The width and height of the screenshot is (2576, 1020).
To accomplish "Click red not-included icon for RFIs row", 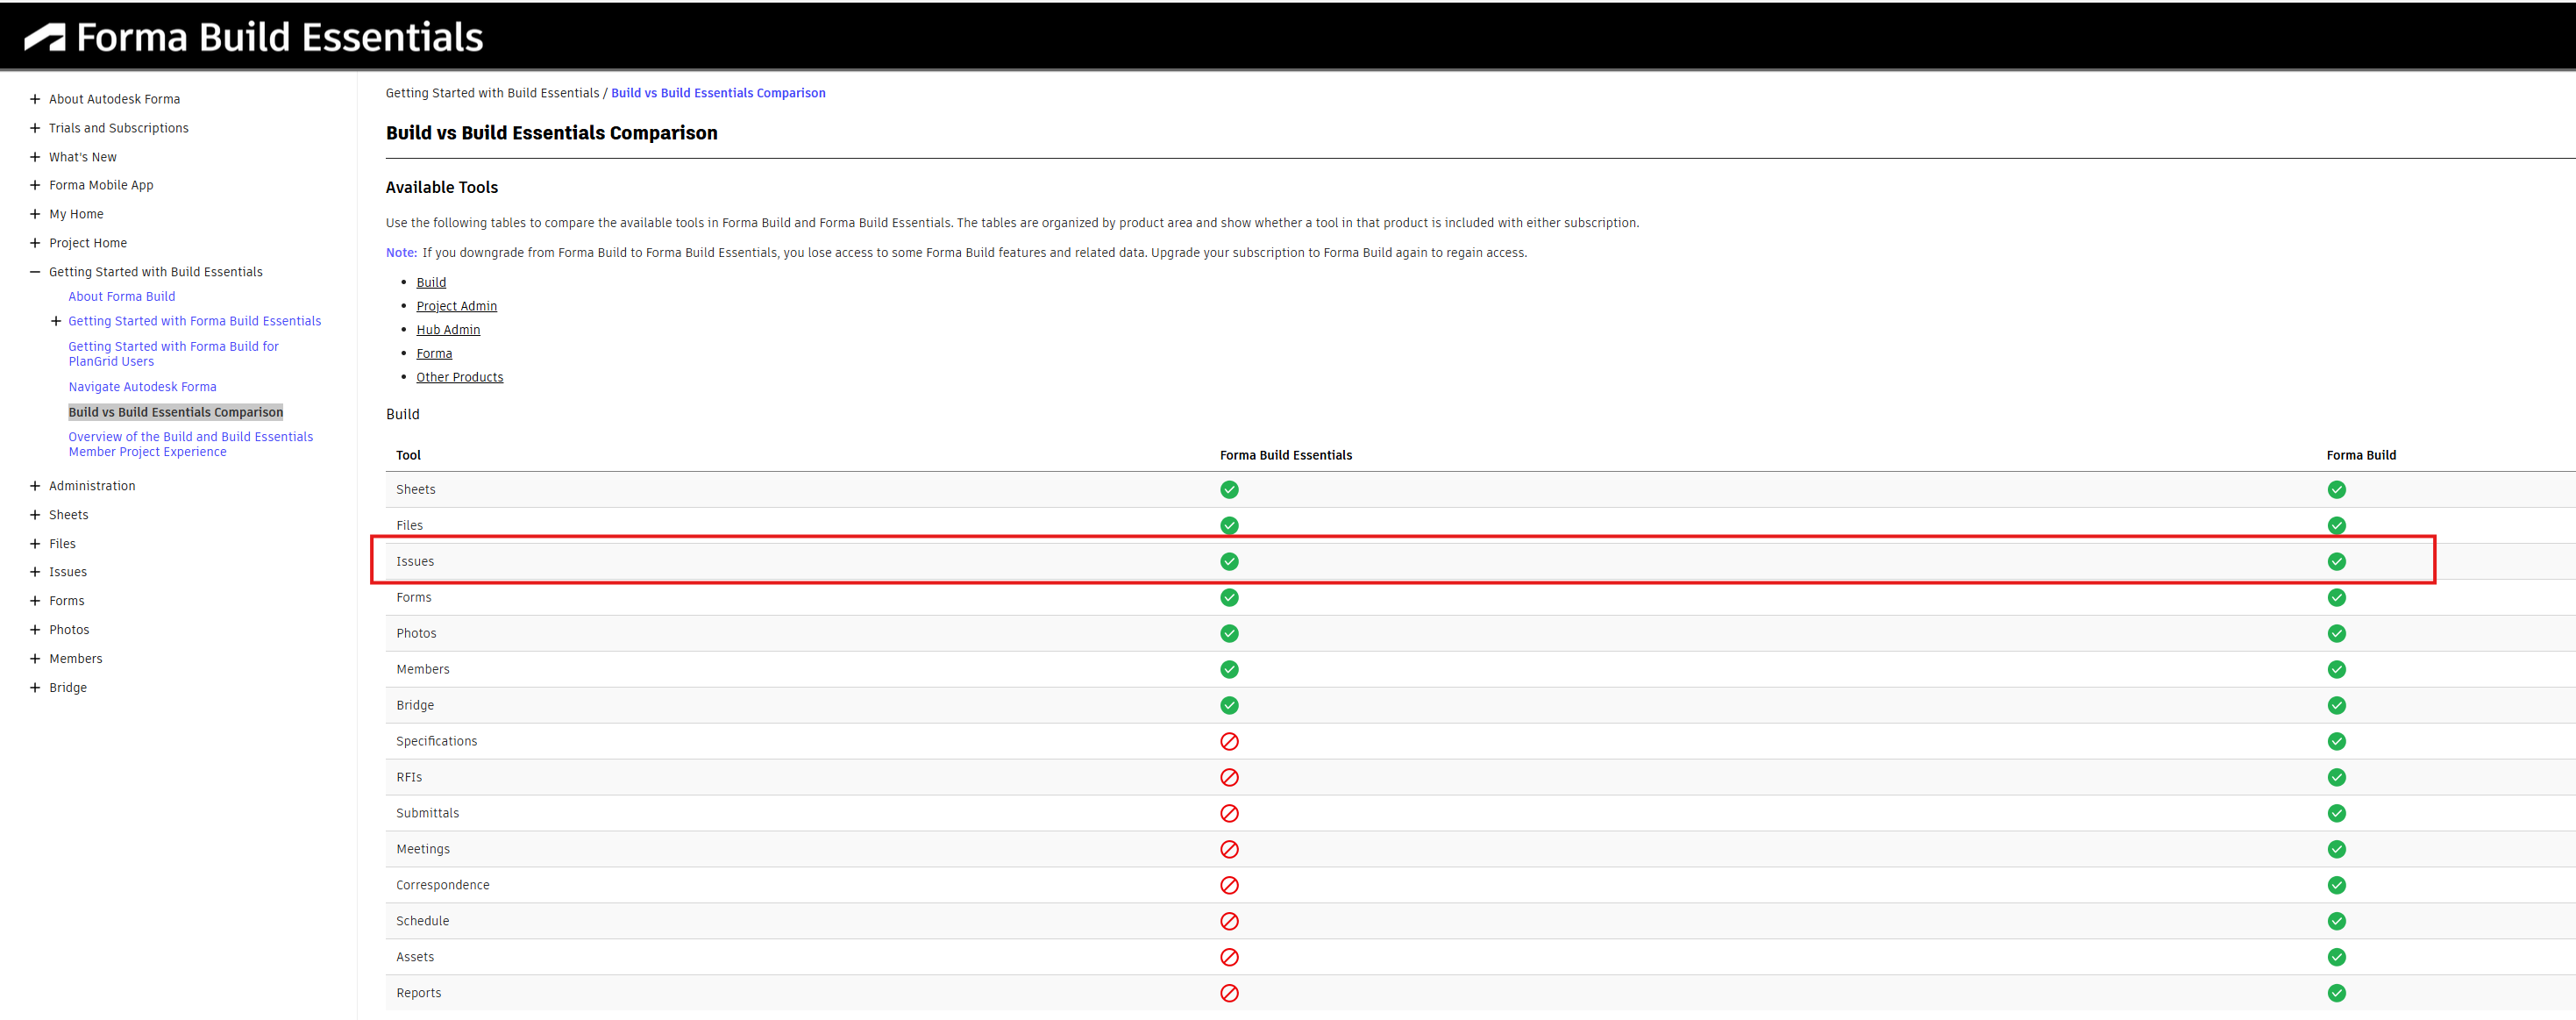I will tap(1229, 777).
